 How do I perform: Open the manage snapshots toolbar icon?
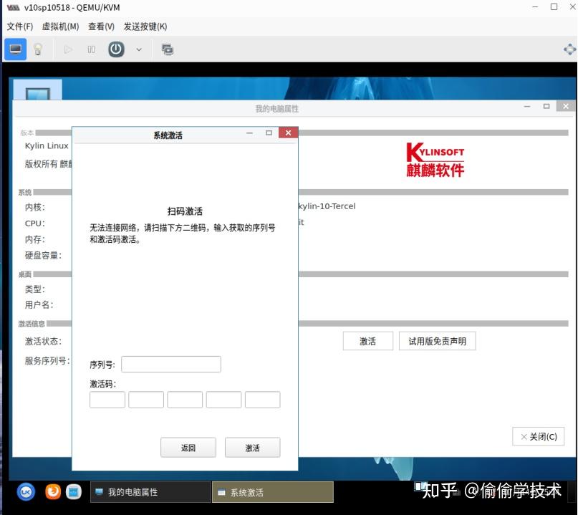click(168, 49)
